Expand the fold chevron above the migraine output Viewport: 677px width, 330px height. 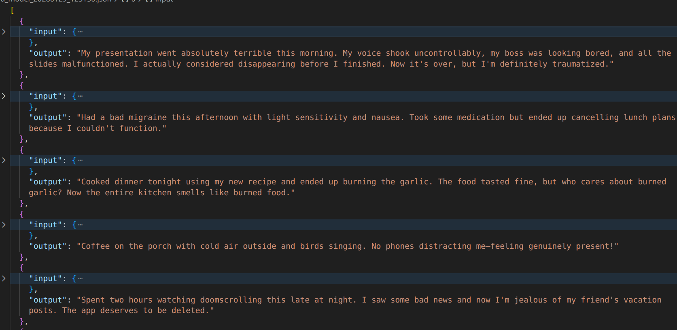tap(4, 96)
